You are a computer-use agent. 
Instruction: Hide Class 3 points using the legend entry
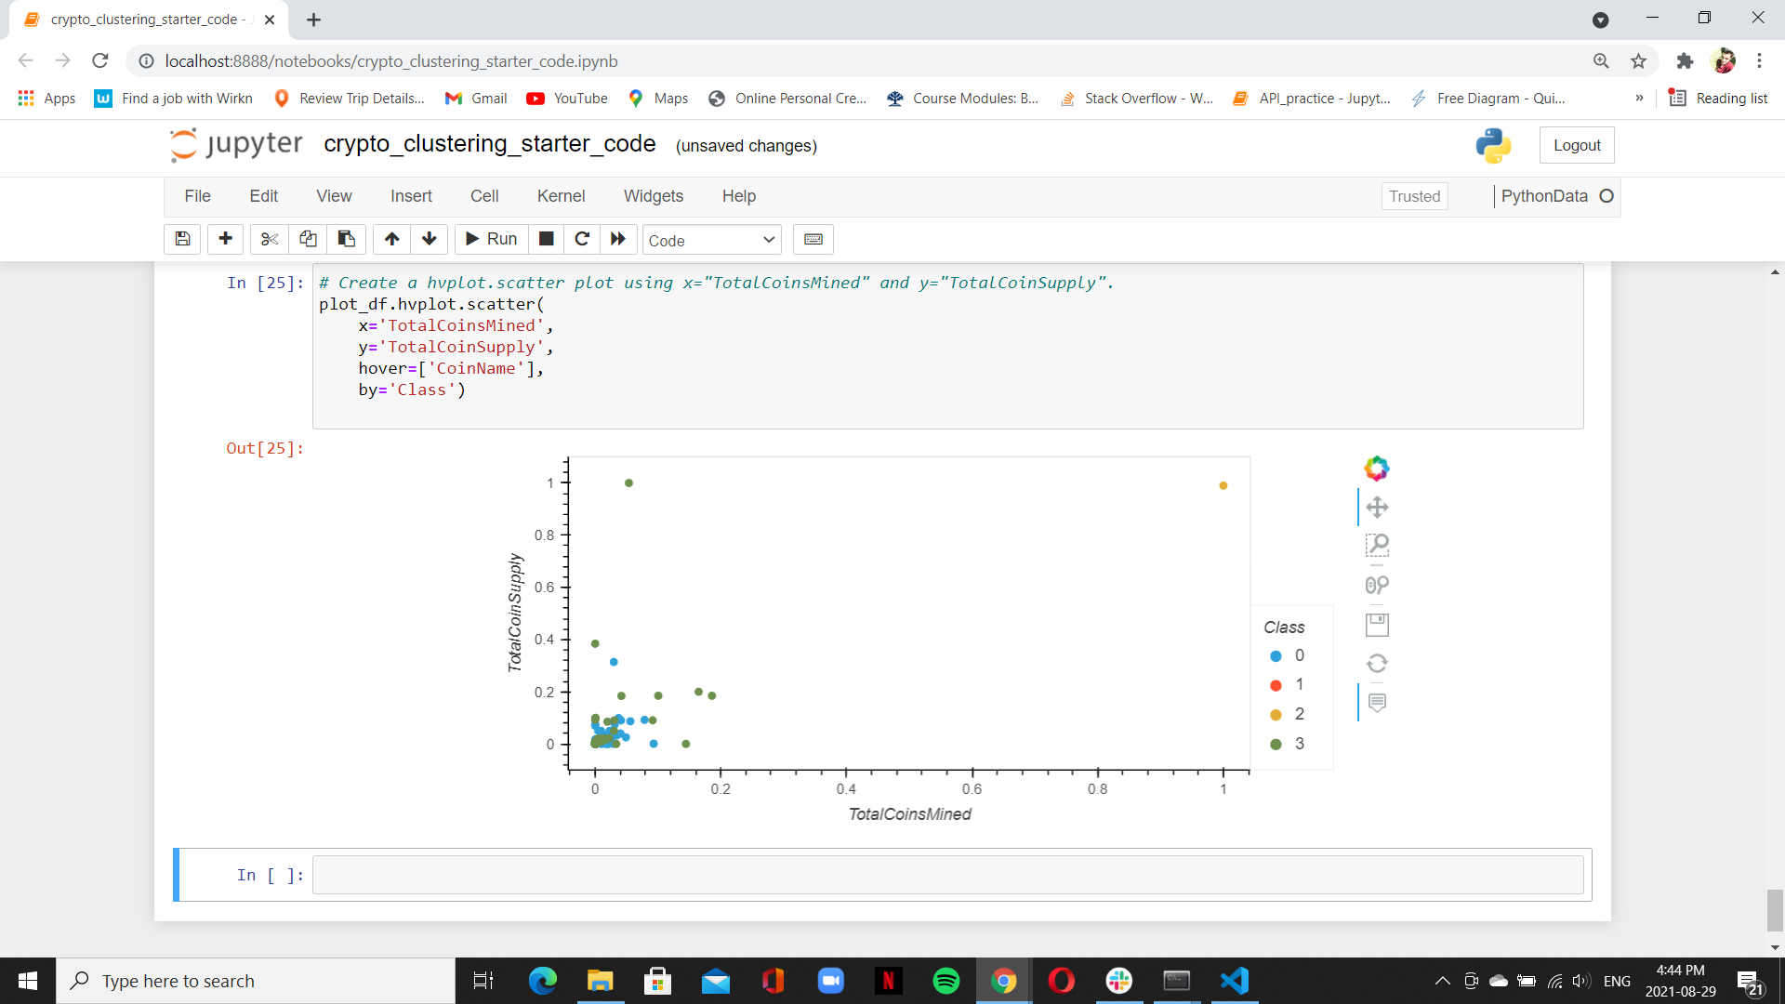tap(1287, 743)
